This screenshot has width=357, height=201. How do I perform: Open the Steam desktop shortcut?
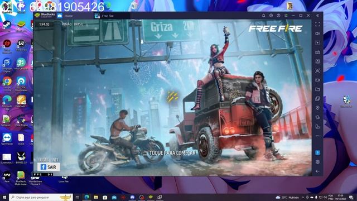point(7,26)
